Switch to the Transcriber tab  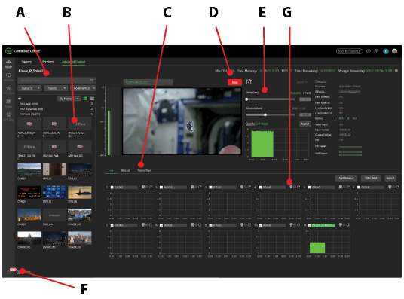(x=144, y=170)
